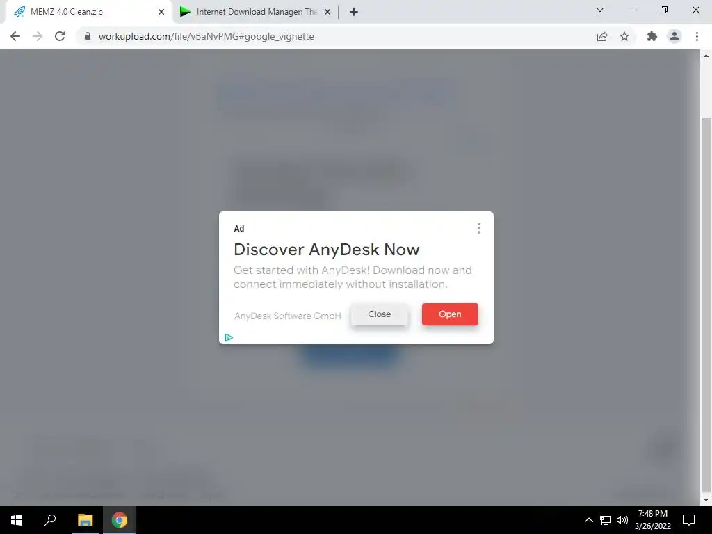Switch to Internet Download Manager tab
The width and height of the screenshot is (712, 534).
[x=254, y=12]
